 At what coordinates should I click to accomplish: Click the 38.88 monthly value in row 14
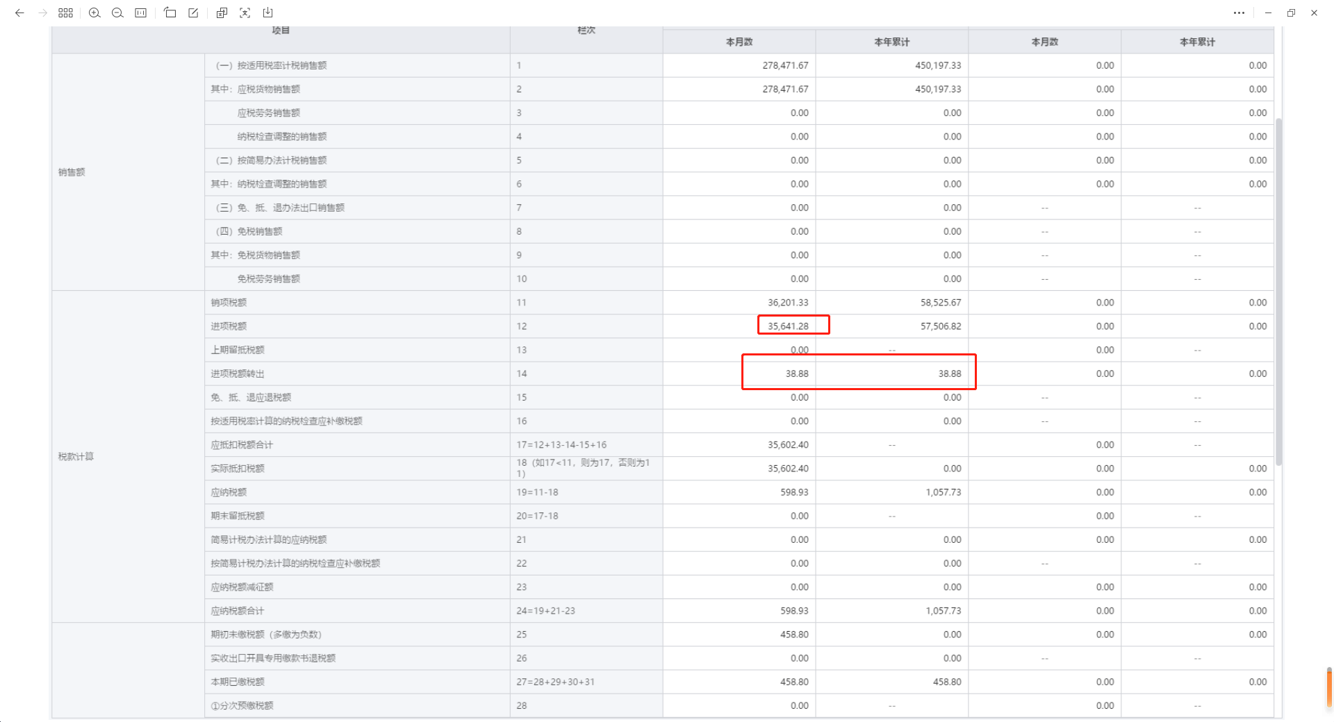pyautogui.click(x=797, y=373)
